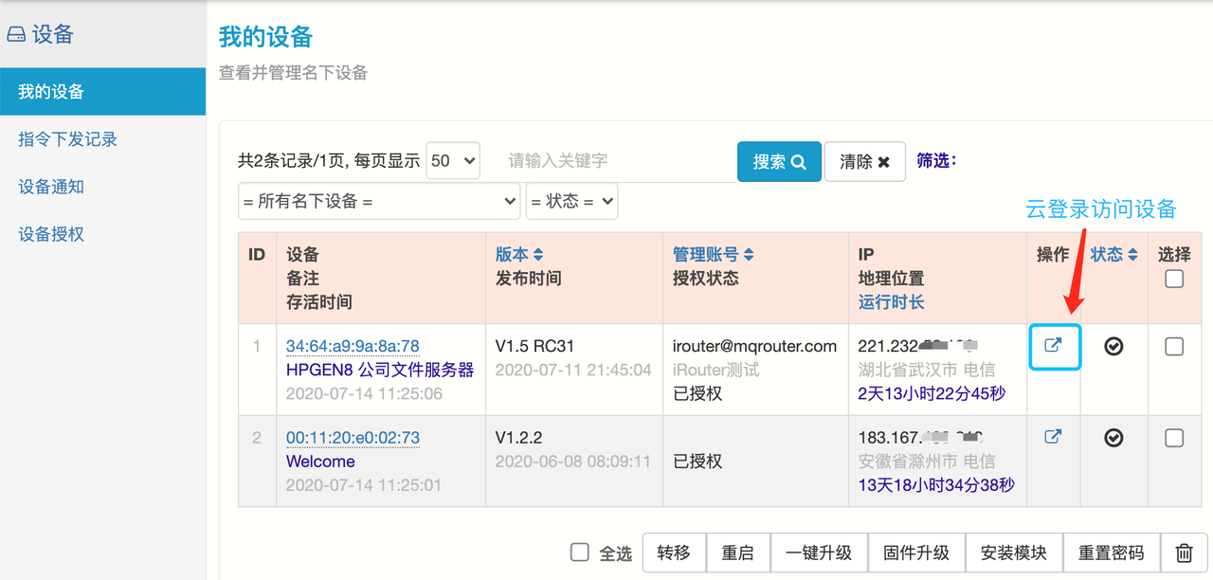The image size is (1213, 580).
Task: Open MAC address link 00:11:20:e0:02:73
Action: (353, 438)
